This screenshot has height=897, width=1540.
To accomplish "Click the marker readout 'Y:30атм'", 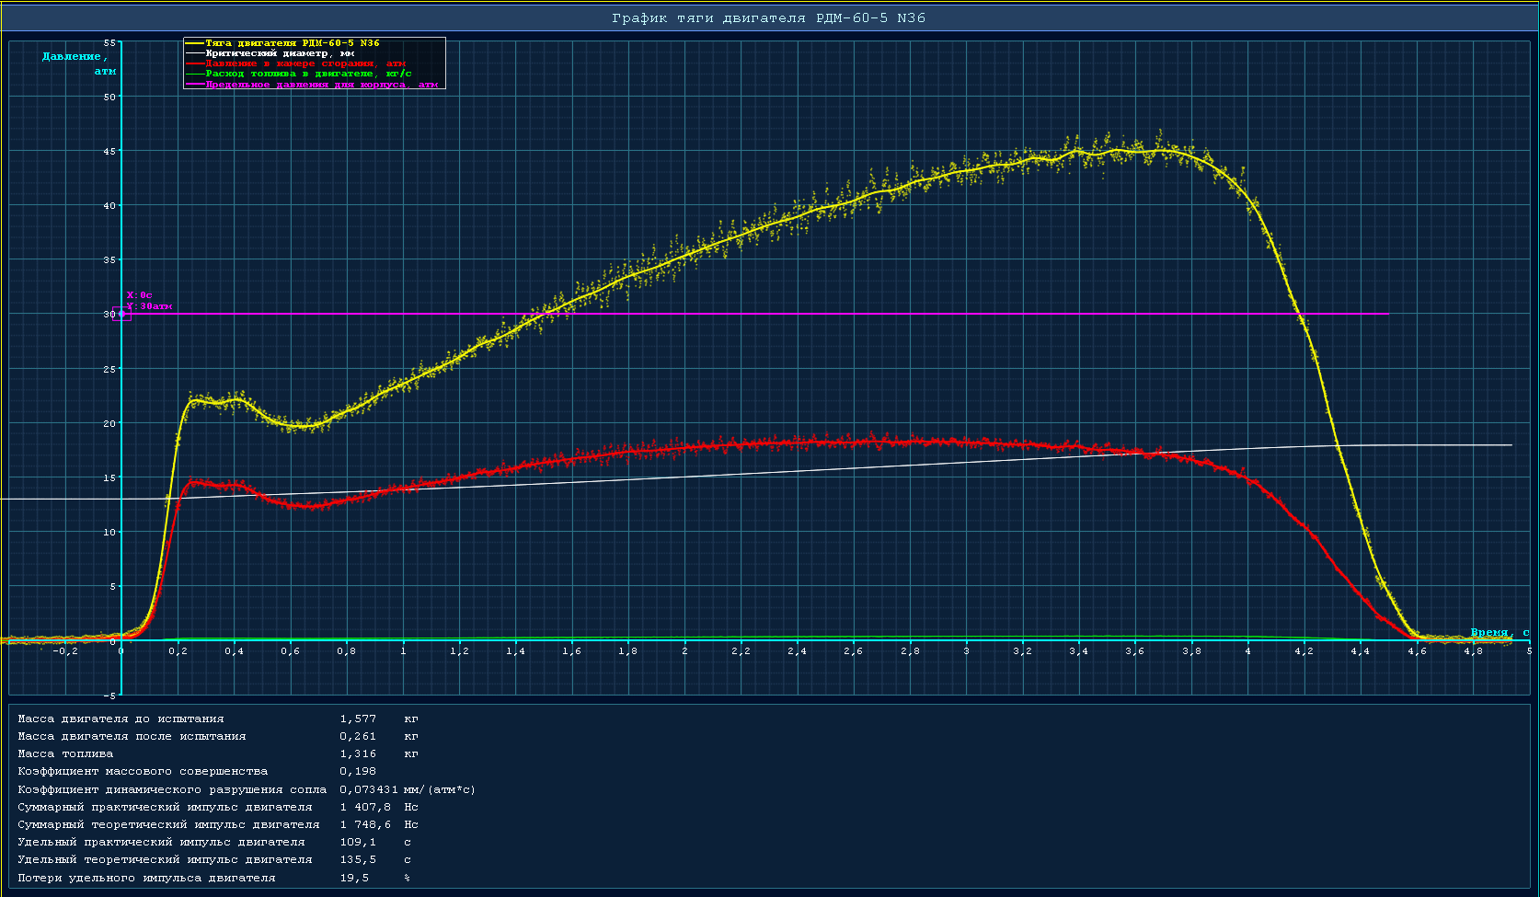I will point(149,305).
